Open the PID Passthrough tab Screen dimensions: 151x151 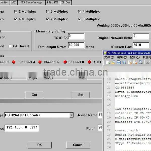point(31,3)
